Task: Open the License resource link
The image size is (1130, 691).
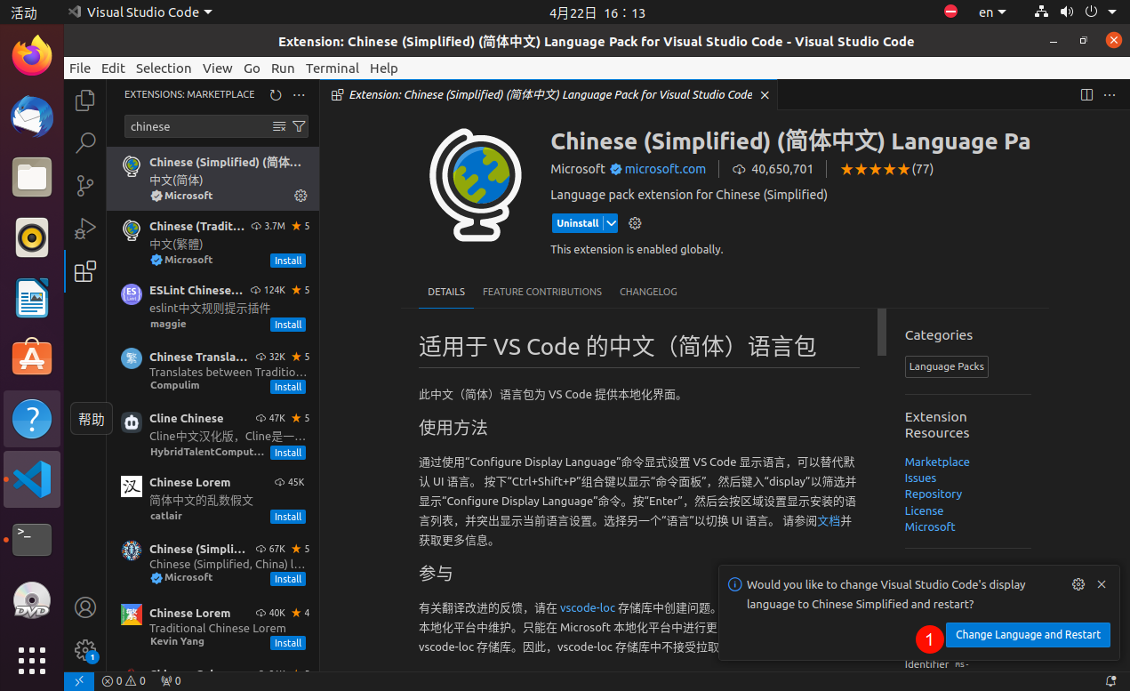Action: pyautogui.click(x=924, y=510)
